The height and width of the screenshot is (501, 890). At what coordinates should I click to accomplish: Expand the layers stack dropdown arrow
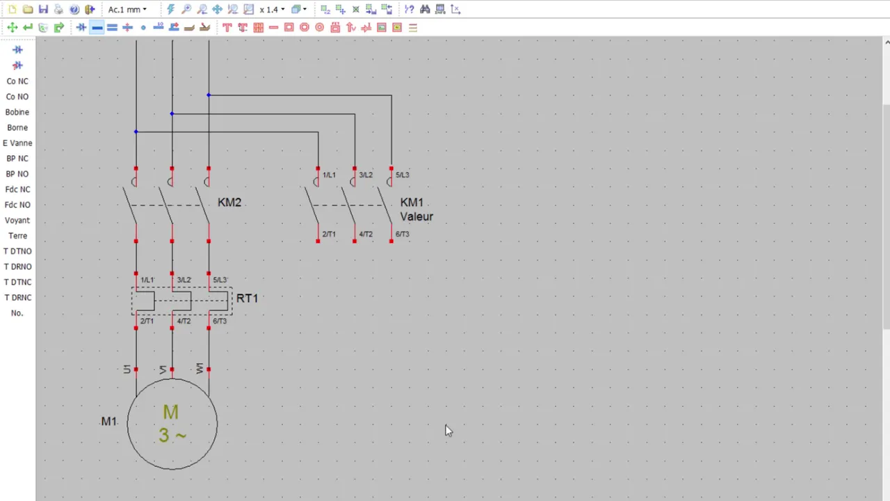305,9
